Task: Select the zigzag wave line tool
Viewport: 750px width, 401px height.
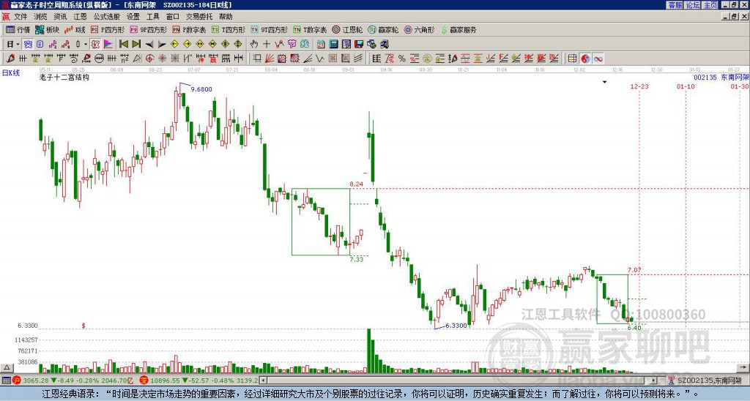Action: (x=320, y=59)
